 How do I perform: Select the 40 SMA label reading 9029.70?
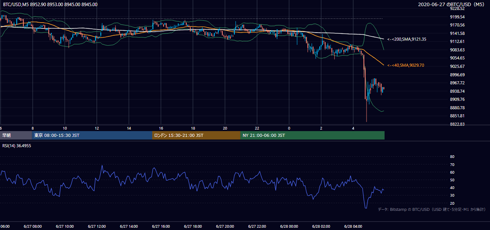(x=406, y=65)
